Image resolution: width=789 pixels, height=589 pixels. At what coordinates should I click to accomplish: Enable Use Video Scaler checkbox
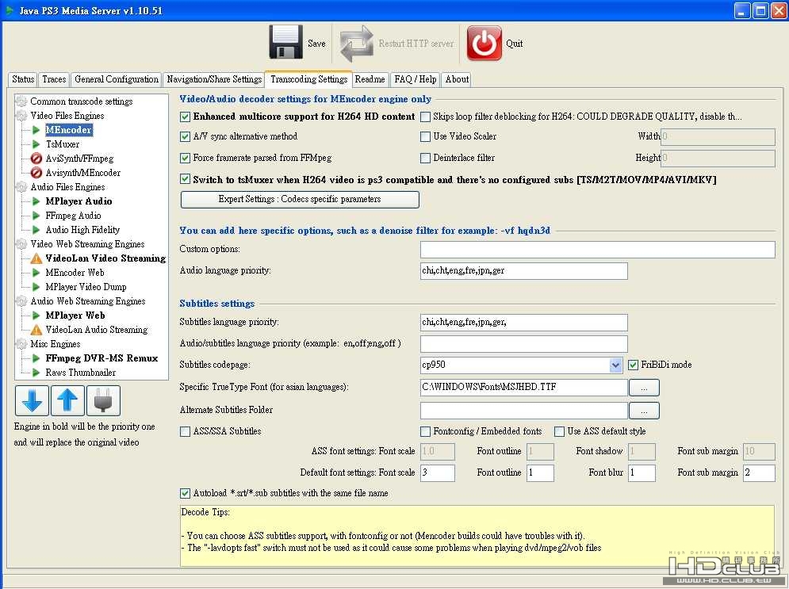pyautogui.click(x=425, y=136)
